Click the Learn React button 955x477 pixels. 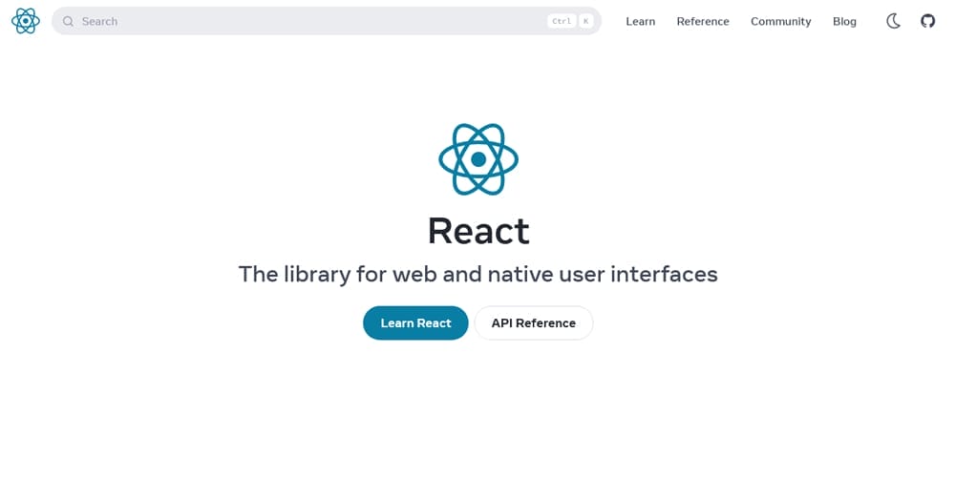coord(416,323)
